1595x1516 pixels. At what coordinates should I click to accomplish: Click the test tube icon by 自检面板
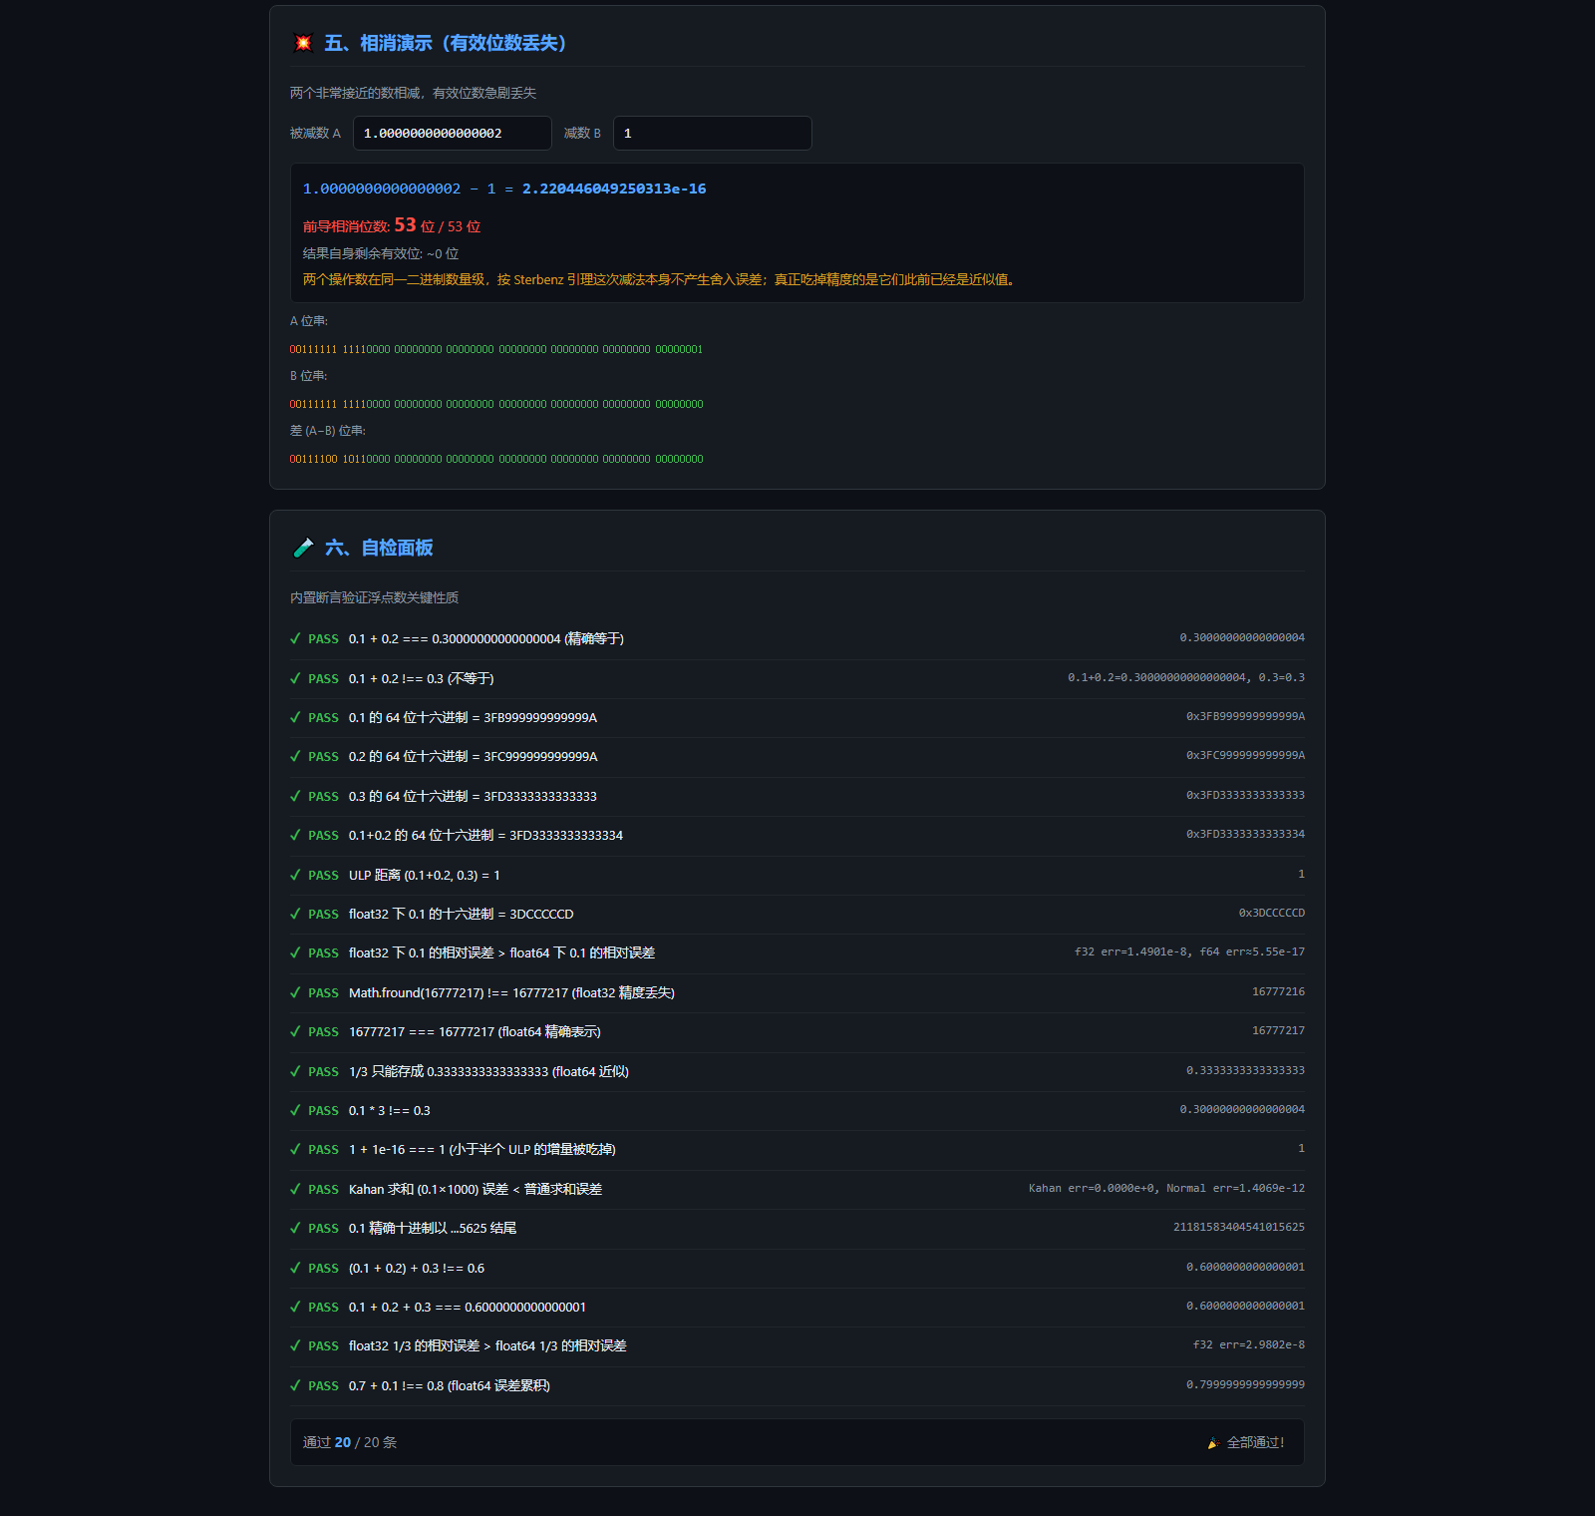[303, 548]
